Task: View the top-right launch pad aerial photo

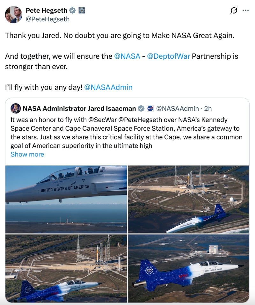Action: pyautogui.click(x=188, y=199)
